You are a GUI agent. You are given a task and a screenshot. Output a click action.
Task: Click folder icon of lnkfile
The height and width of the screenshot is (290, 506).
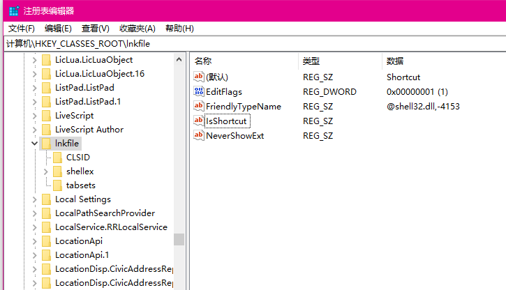pos(47,144)
